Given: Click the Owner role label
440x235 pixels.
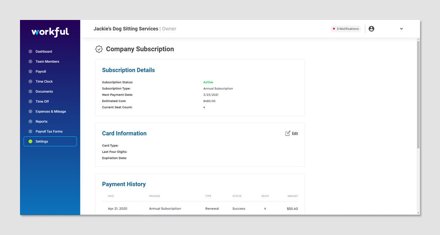Looking at the screenshot, I should (169, 29).
